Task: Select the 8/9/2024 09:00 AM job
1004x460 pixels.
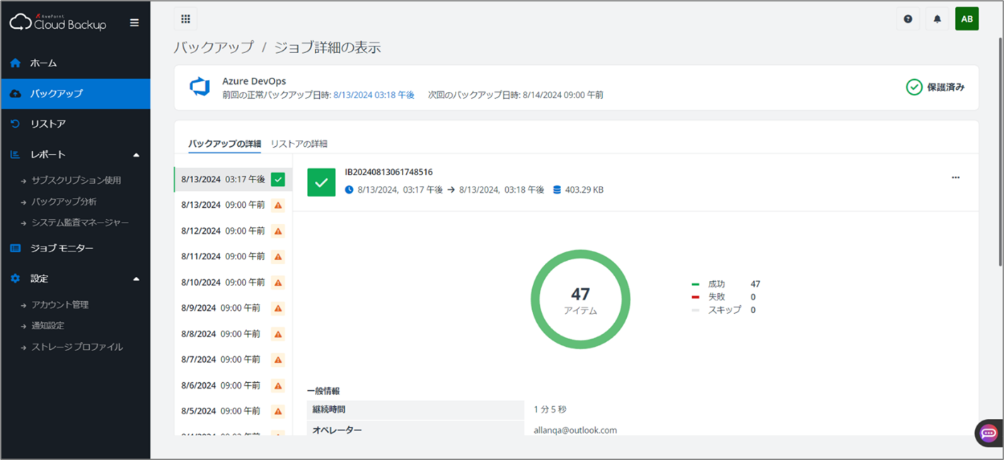Action: (233, 308)
